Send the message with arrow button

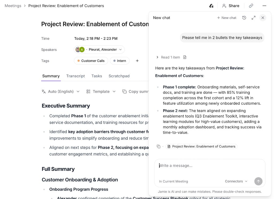coord(258,181)
